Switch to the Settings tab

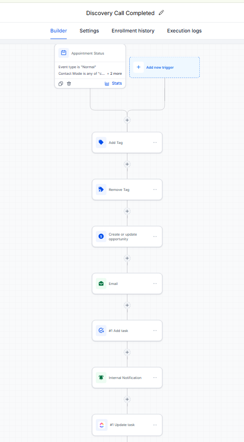(89, 31)
